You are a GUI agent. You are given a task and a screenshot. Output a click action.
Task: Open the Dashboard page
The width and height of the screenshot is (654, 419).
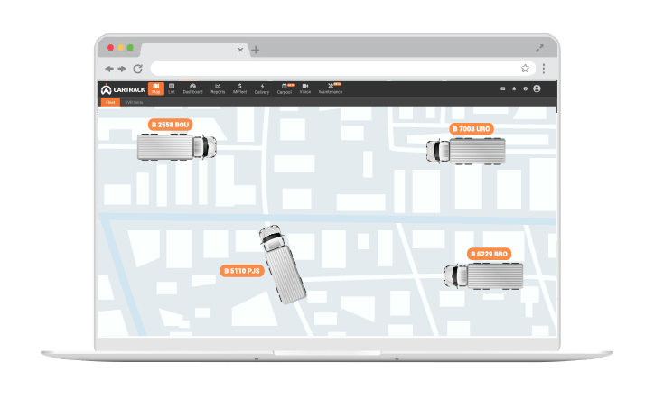(x=193, y=88)
